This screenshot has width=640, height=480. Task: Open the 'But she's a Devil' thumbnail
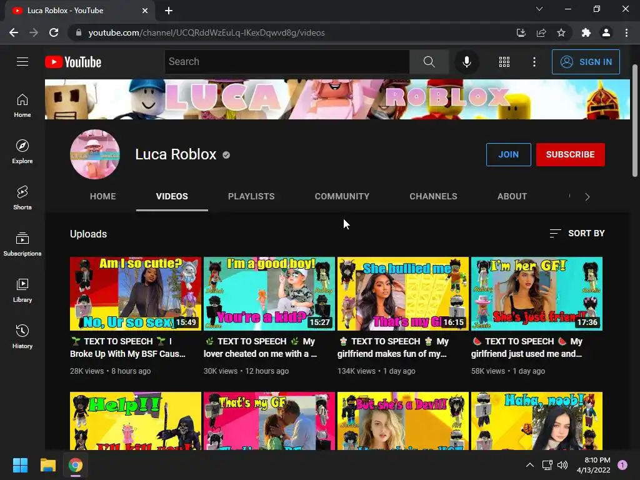click(403, 421)
